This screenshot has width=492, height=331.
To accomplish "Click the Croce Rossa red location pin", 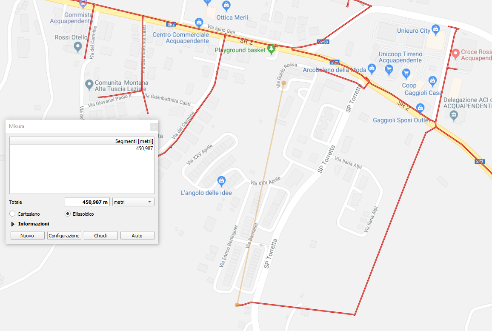I will 455,54.
